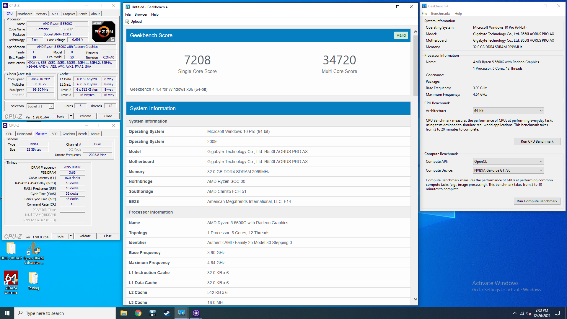Open the Ryzen DRAM Calculator shortcut
This screenshot has width=567, height=319.
click(34, 253)
